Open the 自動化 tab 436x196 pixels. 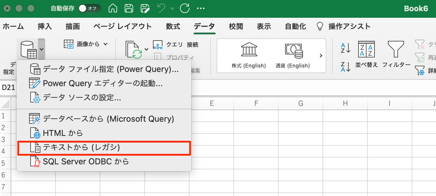coord(295,26)
